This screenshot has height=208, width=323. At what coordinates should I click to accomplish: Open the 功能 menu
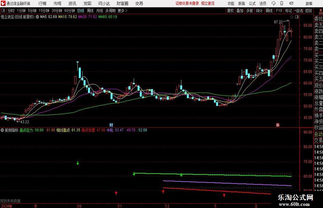click(x=231, y=3)
